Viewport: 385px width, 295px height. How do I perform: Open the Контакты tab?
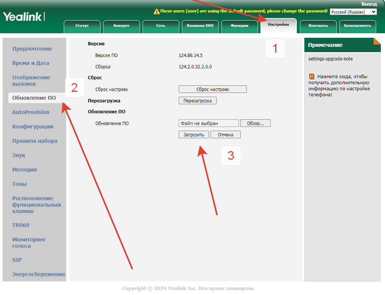[318, 26]
